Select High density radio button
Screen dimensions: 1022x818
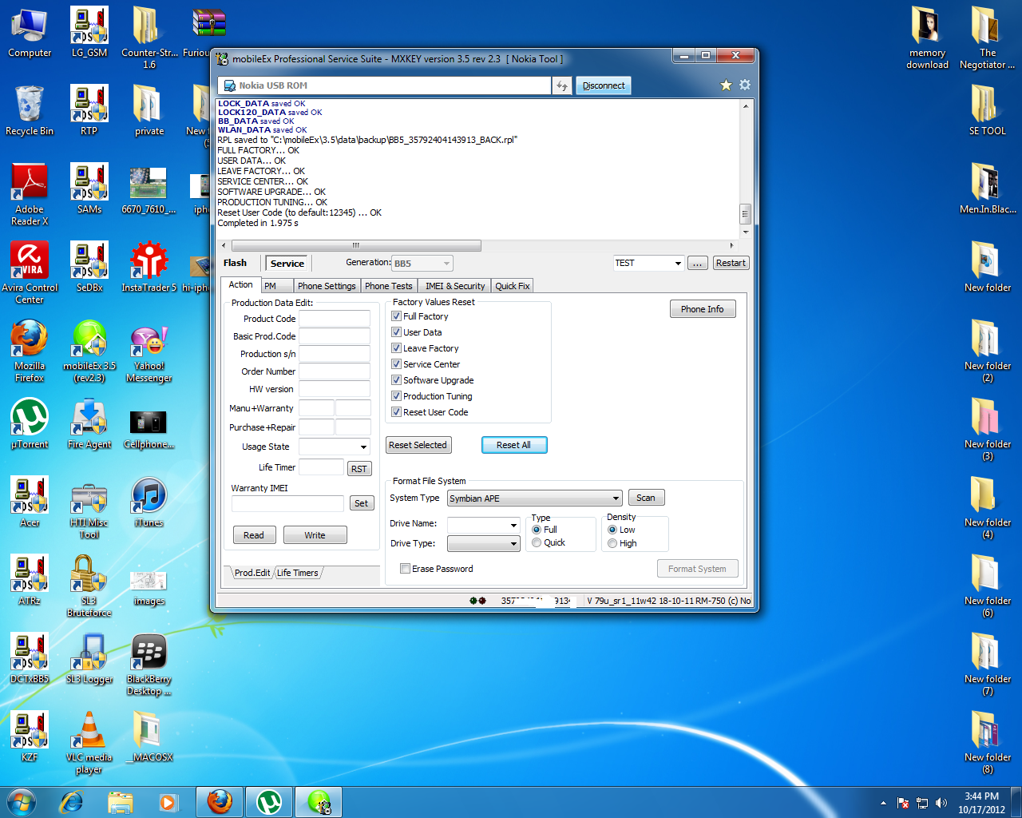coord(612,544)
